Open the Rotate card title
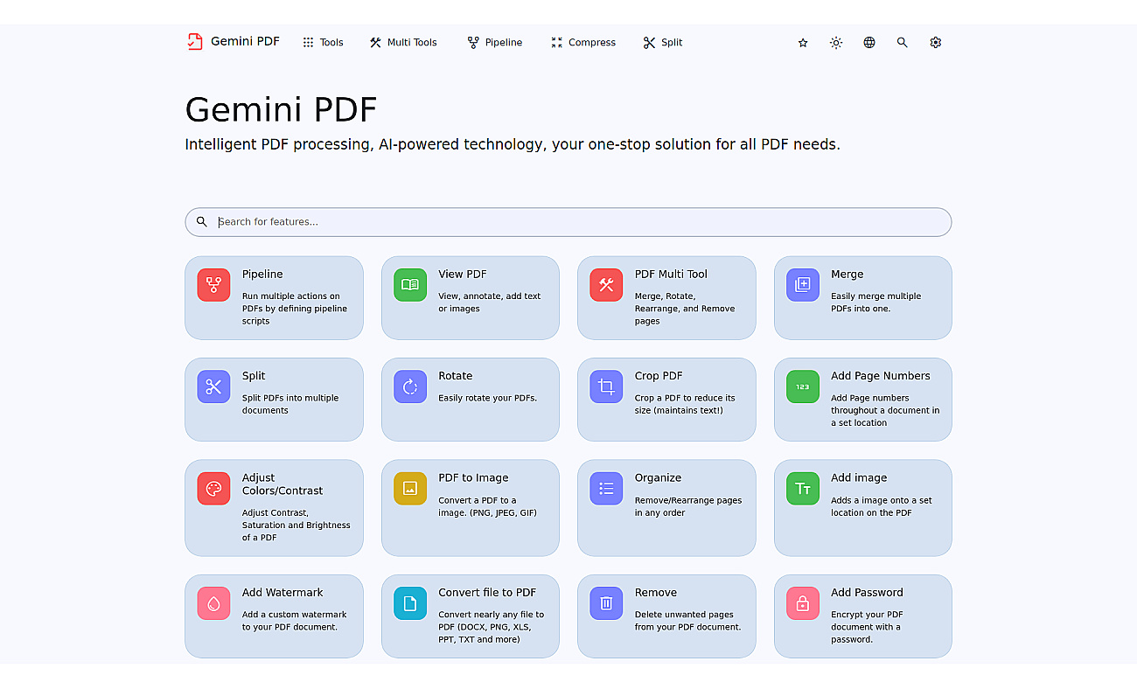 (x=456, y=376)
